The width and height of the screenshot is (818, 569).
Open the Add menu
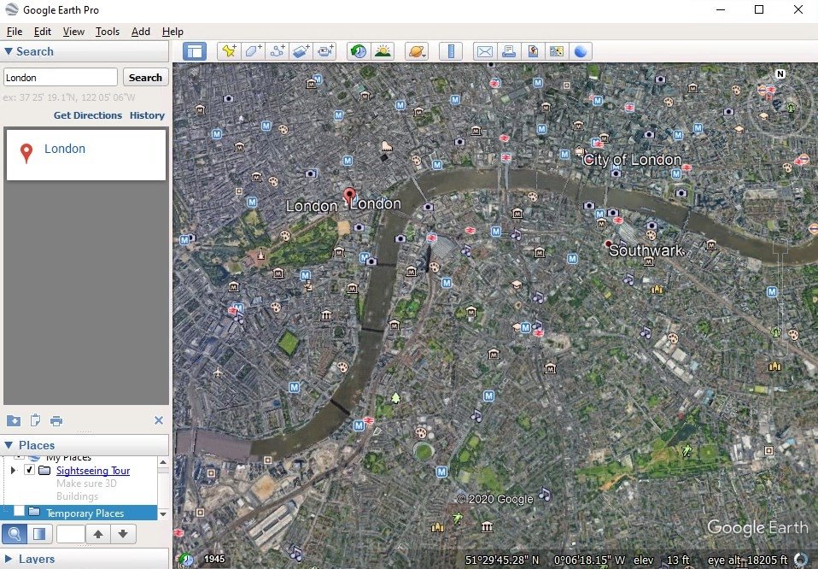(x=140, y=32)
